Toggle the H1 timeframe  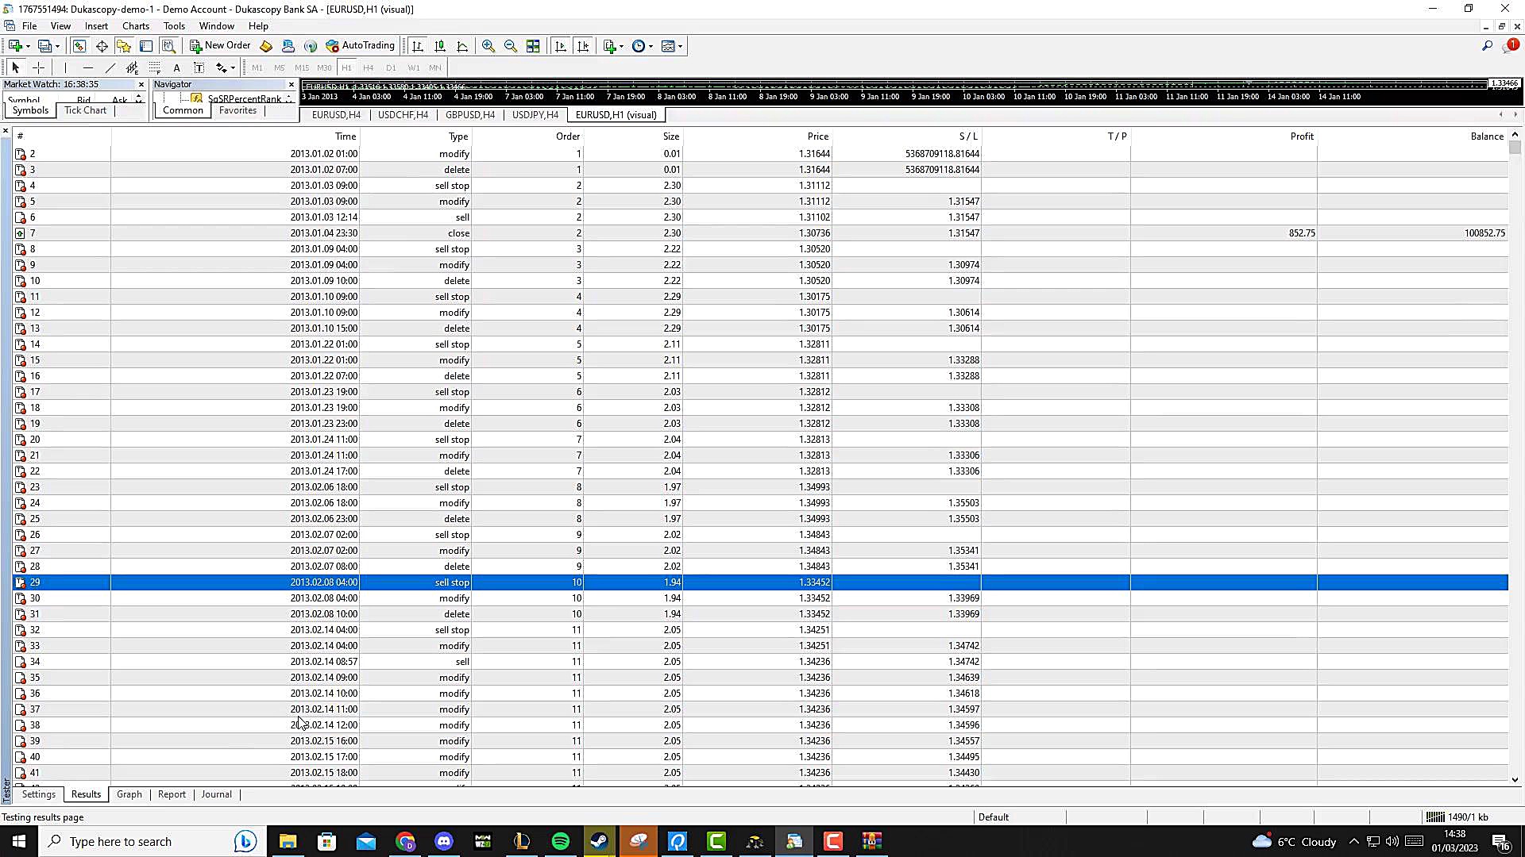pos(346,67)
